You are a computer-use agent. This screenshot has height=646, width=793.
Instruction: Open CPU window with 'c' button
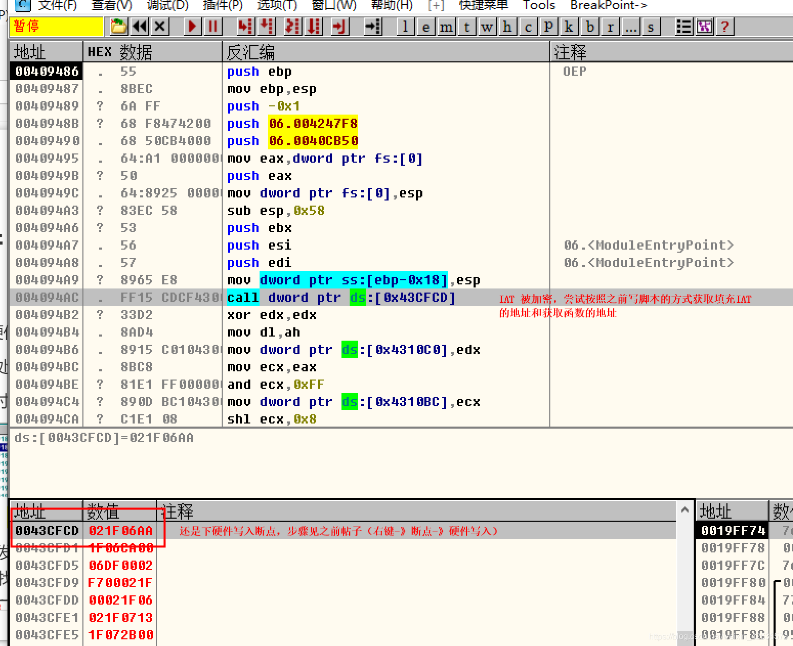[x=528, y=26]
